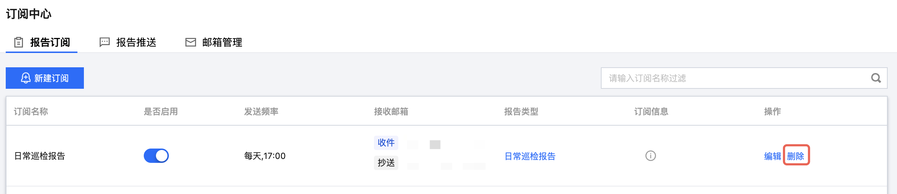Select the 报告订阅 tab label
The image size is (897, 194).
tap(50, 42)
